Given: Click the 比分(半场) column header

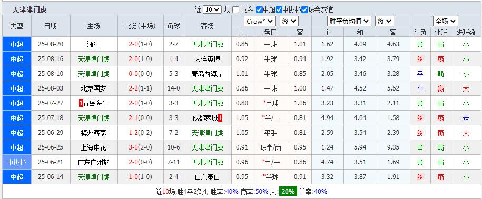Looking at the screenshot, I should pos(141,26).
